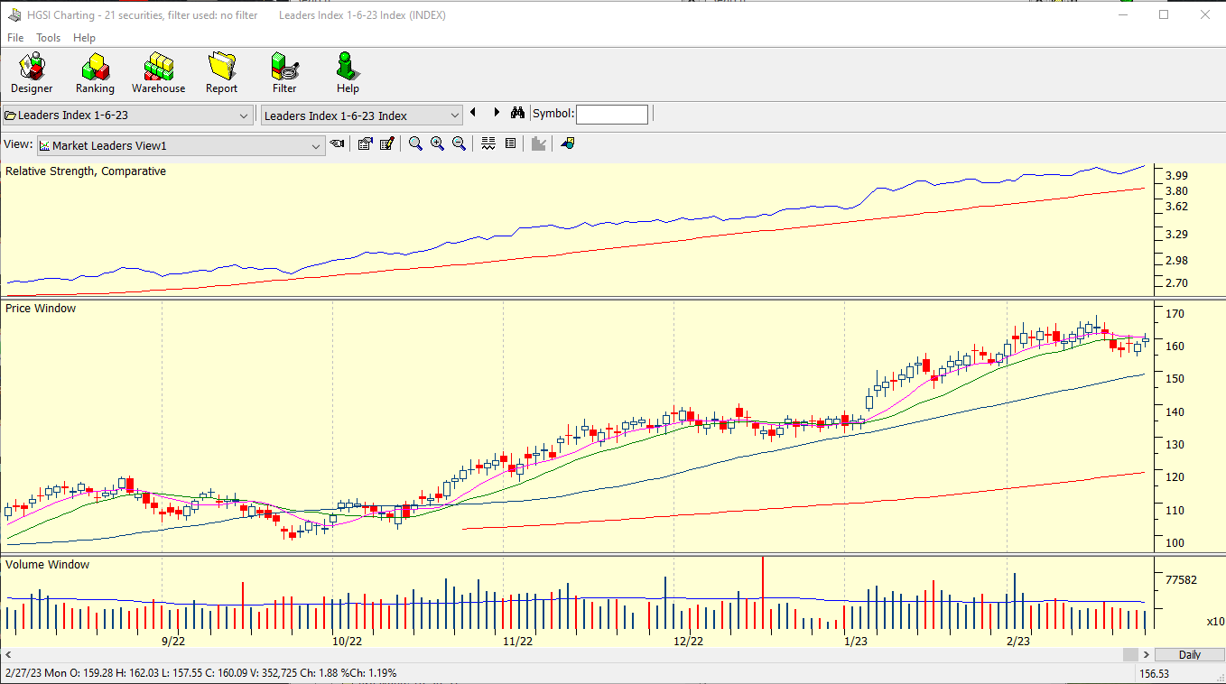The height and width of the screenshot is (684, 1226).
Task: Click the horizontal scrollbar thumb
Action: click(1131, 655)
